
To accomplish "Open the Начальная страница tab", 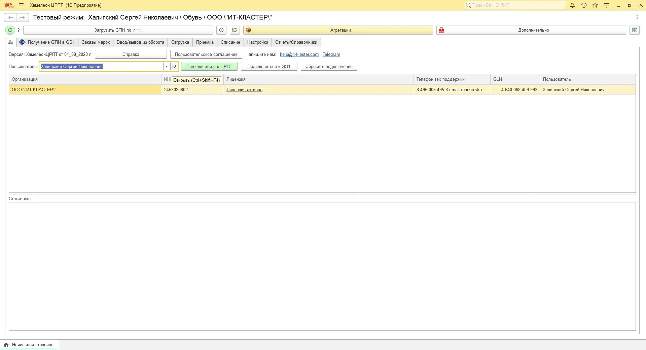I will [x=30, y=345].
